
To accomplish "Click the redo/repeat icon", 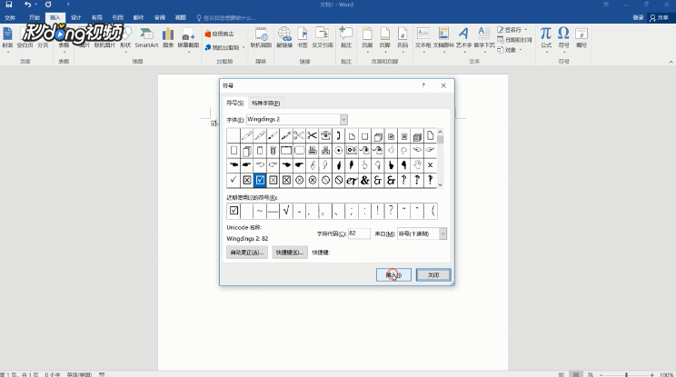I will tap(48, 5).
